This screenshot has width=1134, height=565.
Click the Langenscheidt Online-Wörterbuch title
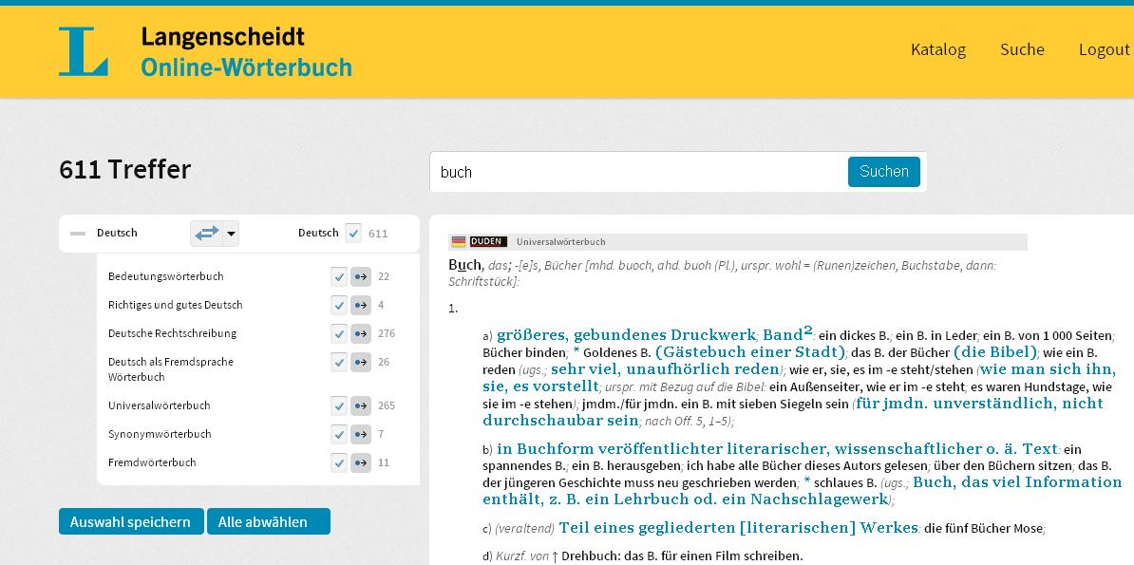[246, 51]
